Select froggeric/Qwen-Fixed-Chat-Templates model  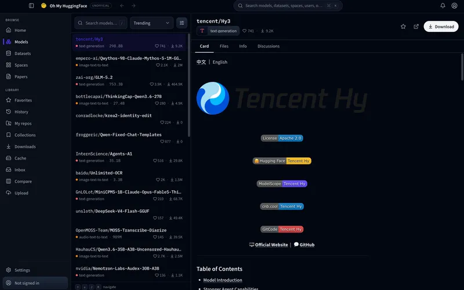129,138
